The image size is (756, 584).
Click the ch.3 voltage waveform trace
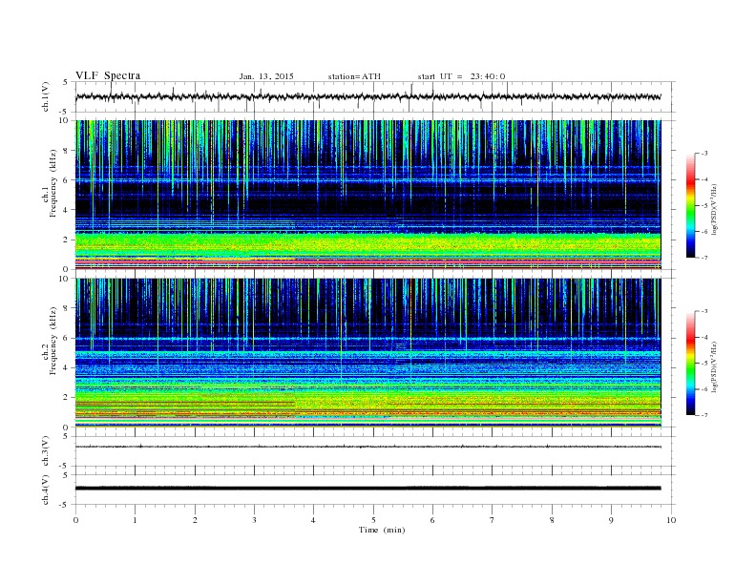click(x=368, y=447)
